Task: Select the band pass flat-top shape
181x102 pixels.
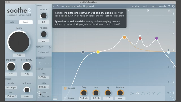Action: [143, 93]
